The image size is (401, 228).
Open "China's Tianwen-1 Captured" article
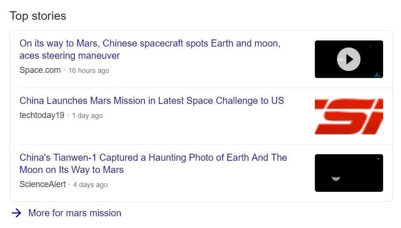coord(153,164)
